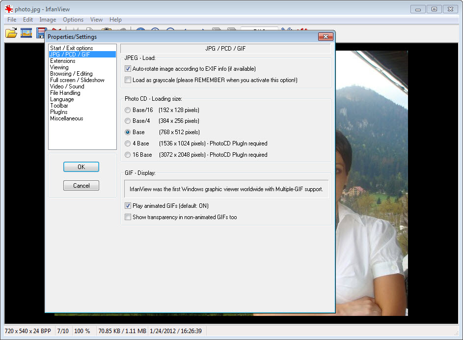
Task: Click the Save floppy disk toolbar icon
Action: (41, 33)
